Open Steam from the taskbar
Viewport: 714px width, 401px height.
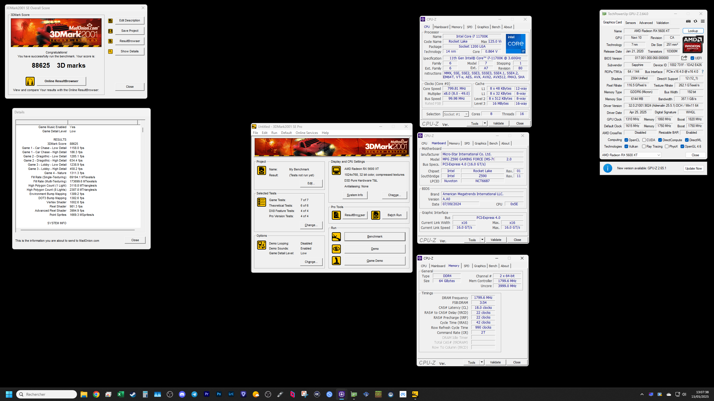pyautogui.click(x=133, y=394)
